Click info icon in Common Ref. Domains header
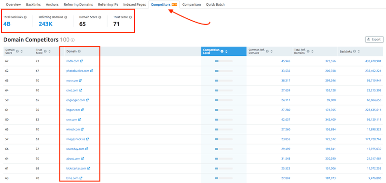386x183 pixels. point(267,52)
